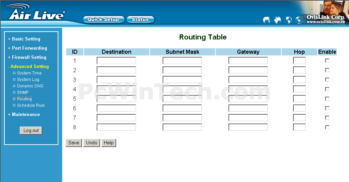Screen dimensions: 349x182
Task: Click Subnet Mask field for row 8
Action: [x=182, y=127]
